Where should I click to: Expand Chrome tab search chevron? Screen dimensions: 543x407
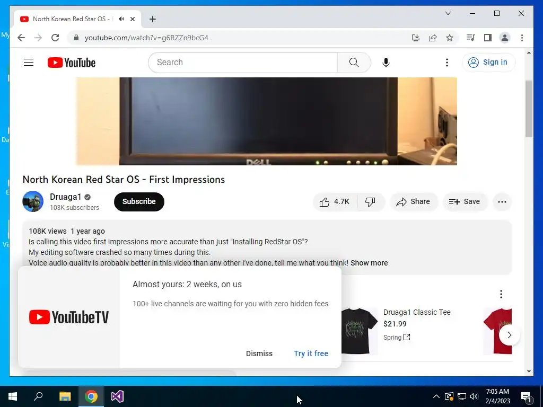pyautogui.click(x=448, y=13)
